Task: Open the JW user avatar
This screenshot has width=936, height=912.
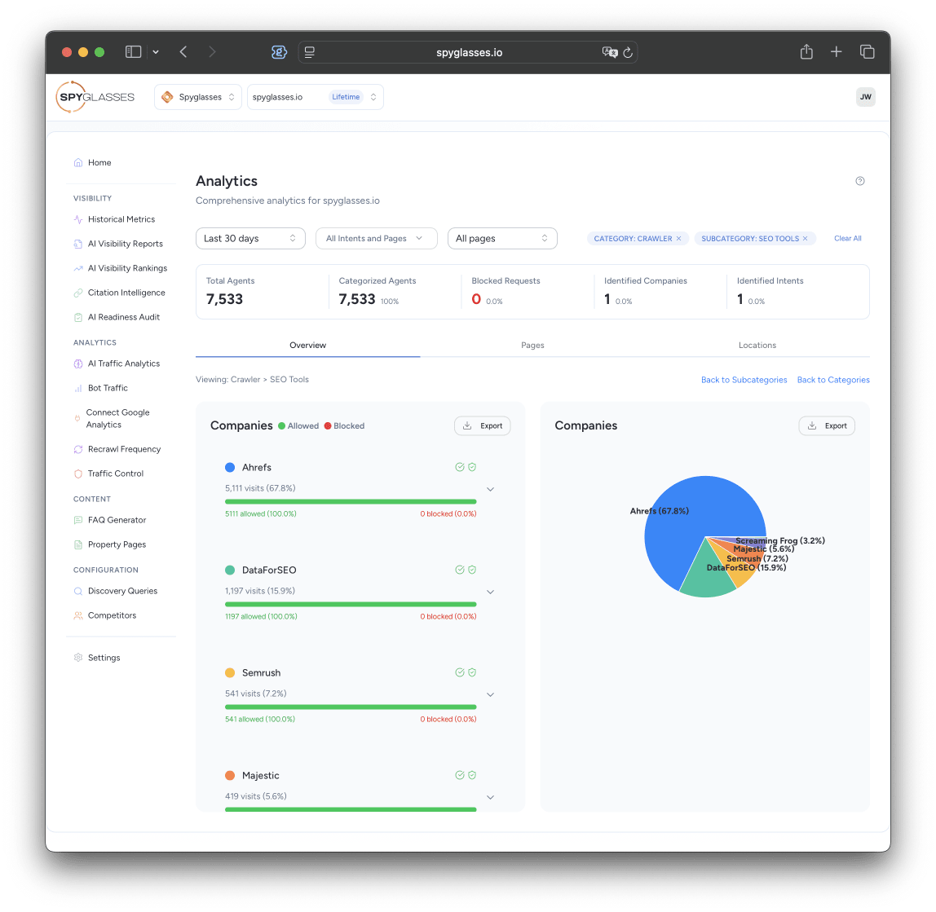Action: (866, 97)
